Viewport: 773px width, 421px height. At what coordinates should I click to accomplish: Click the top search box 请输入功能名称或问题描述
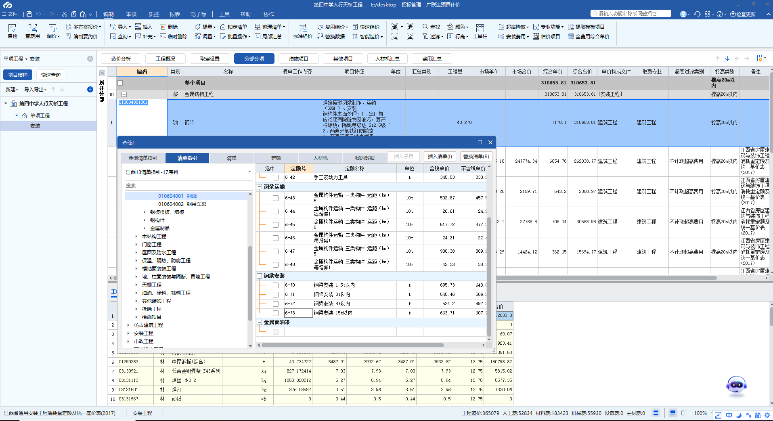click(631, 13)
